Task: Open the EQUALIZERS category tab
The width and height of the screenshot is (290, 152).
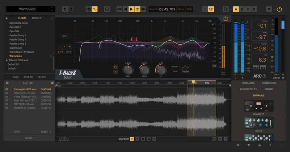Action: [x=269, y=83]
